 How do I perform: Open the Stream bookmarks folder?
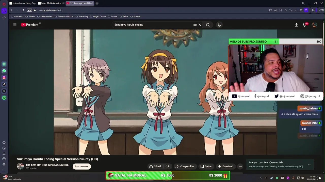point(112,16)
